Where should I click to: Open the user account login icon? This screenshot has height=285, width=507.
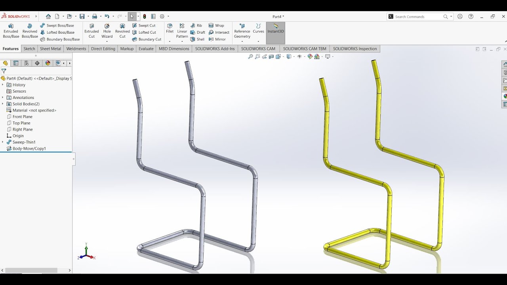[x=460, y=17]
